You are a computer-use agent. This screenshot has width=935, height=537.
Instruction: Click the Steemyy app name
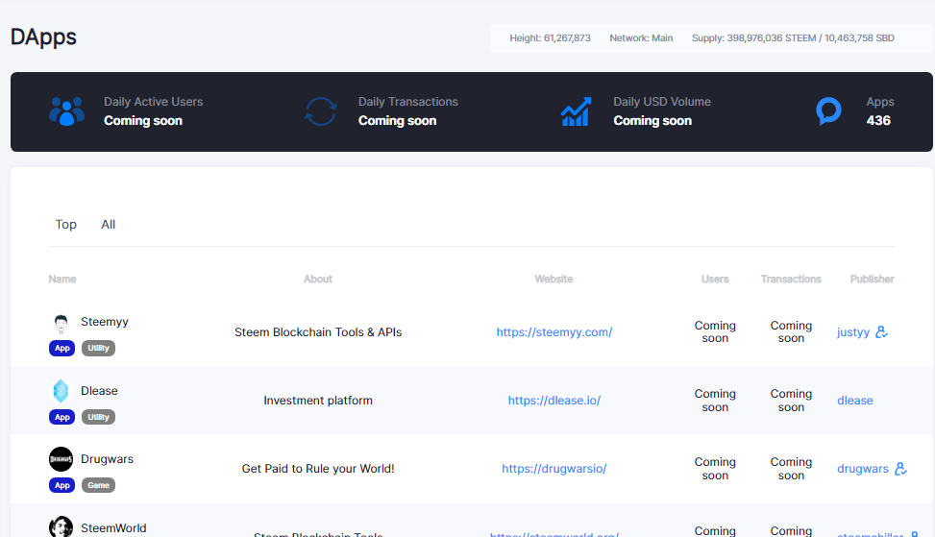point(105,322)
